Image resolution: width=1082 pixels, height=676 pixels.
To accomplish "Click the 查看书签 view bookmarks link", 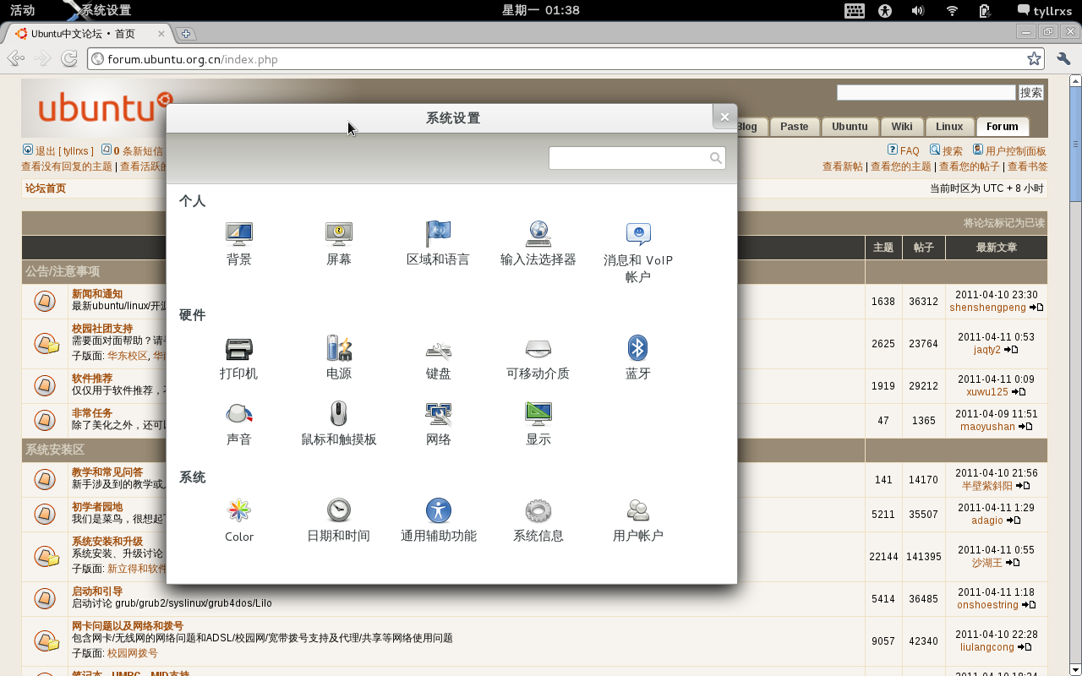I will click(x=1028, y=166).
